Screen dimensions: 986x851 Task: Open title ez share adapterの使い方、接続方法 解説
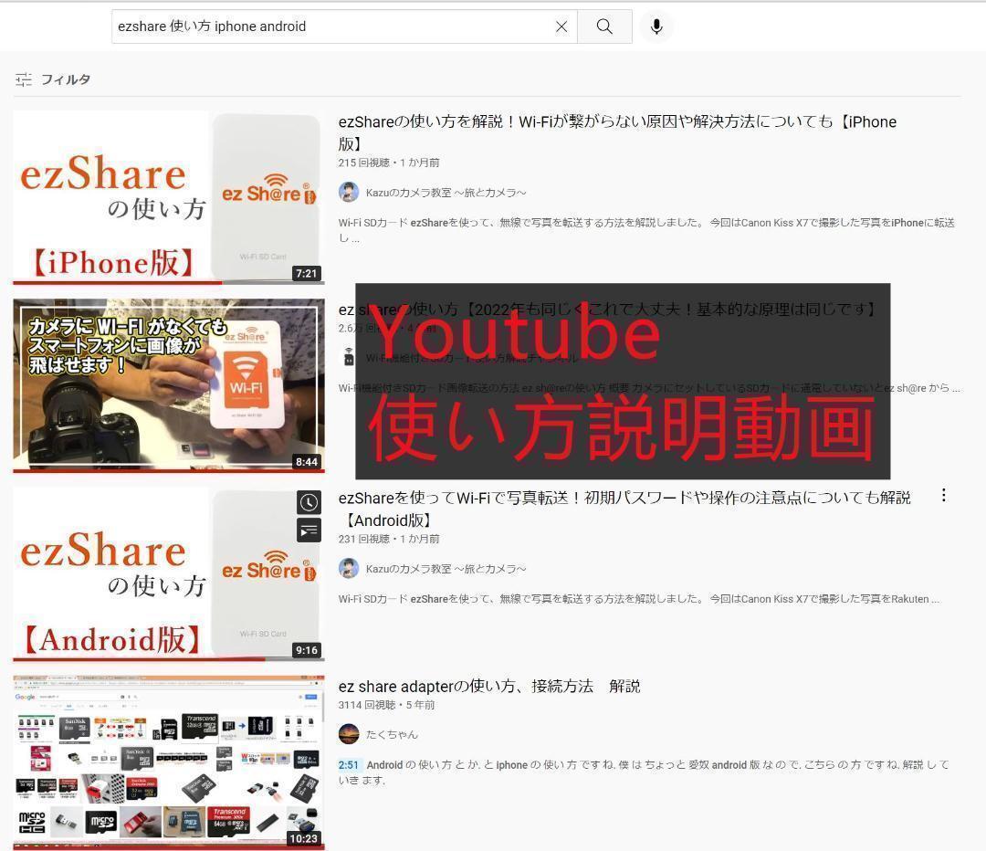click(489, 687)
